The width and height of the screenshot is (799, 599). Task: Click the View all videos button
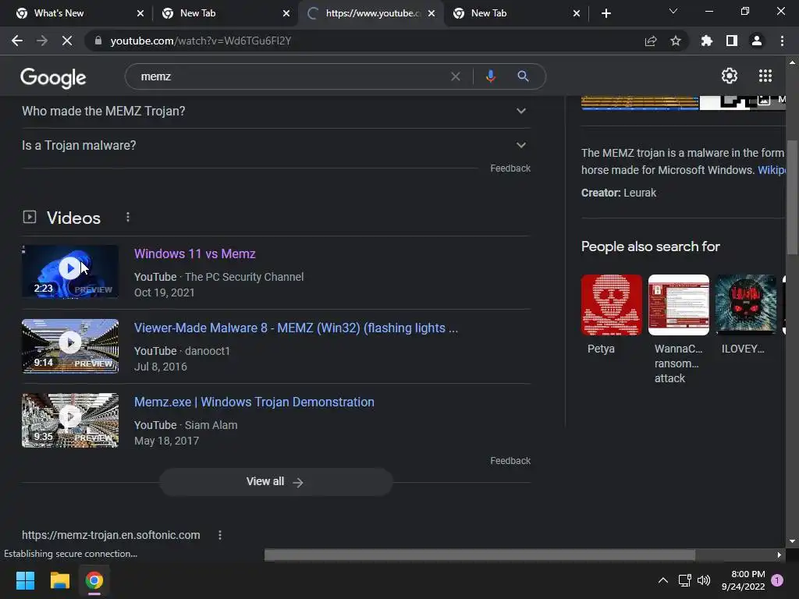pos(275,482)
